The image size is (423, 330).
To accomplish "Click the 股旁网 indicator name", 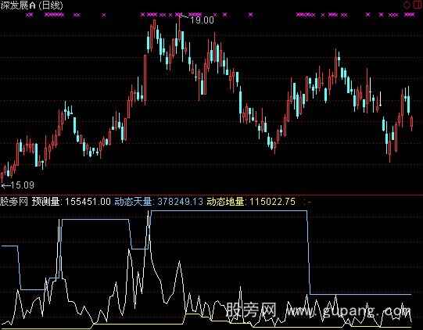I will [14, 202].
